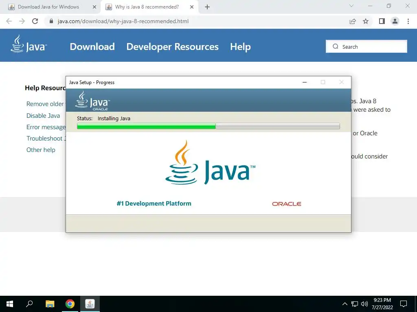Open the Chrome profile avatar
The width and height of the screenshot is (417, 312).
pyautogui.click(x=395, y=21)
